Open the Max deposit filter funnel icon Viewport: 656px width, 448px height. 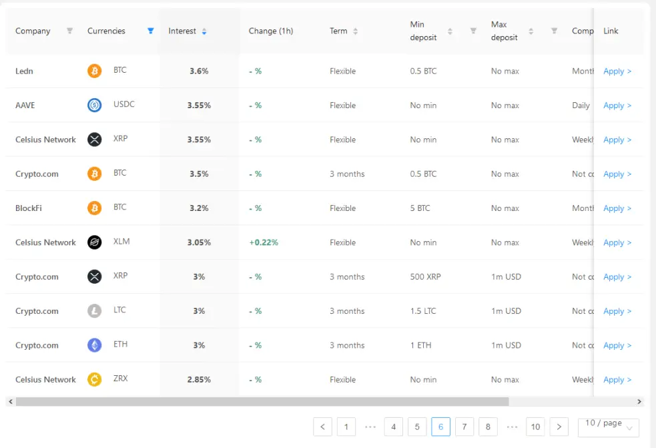coord(554,31)
